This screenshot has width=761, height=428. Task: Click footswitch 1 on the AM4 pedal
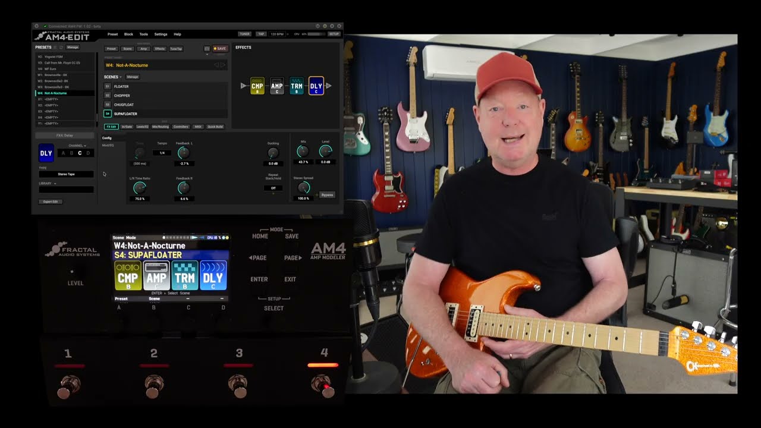[x=68, y=386]
